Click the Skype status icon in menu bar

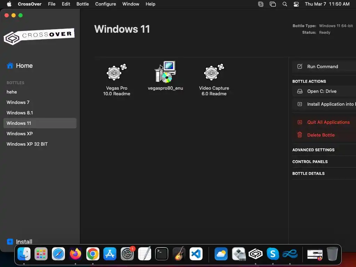(261, 4)
